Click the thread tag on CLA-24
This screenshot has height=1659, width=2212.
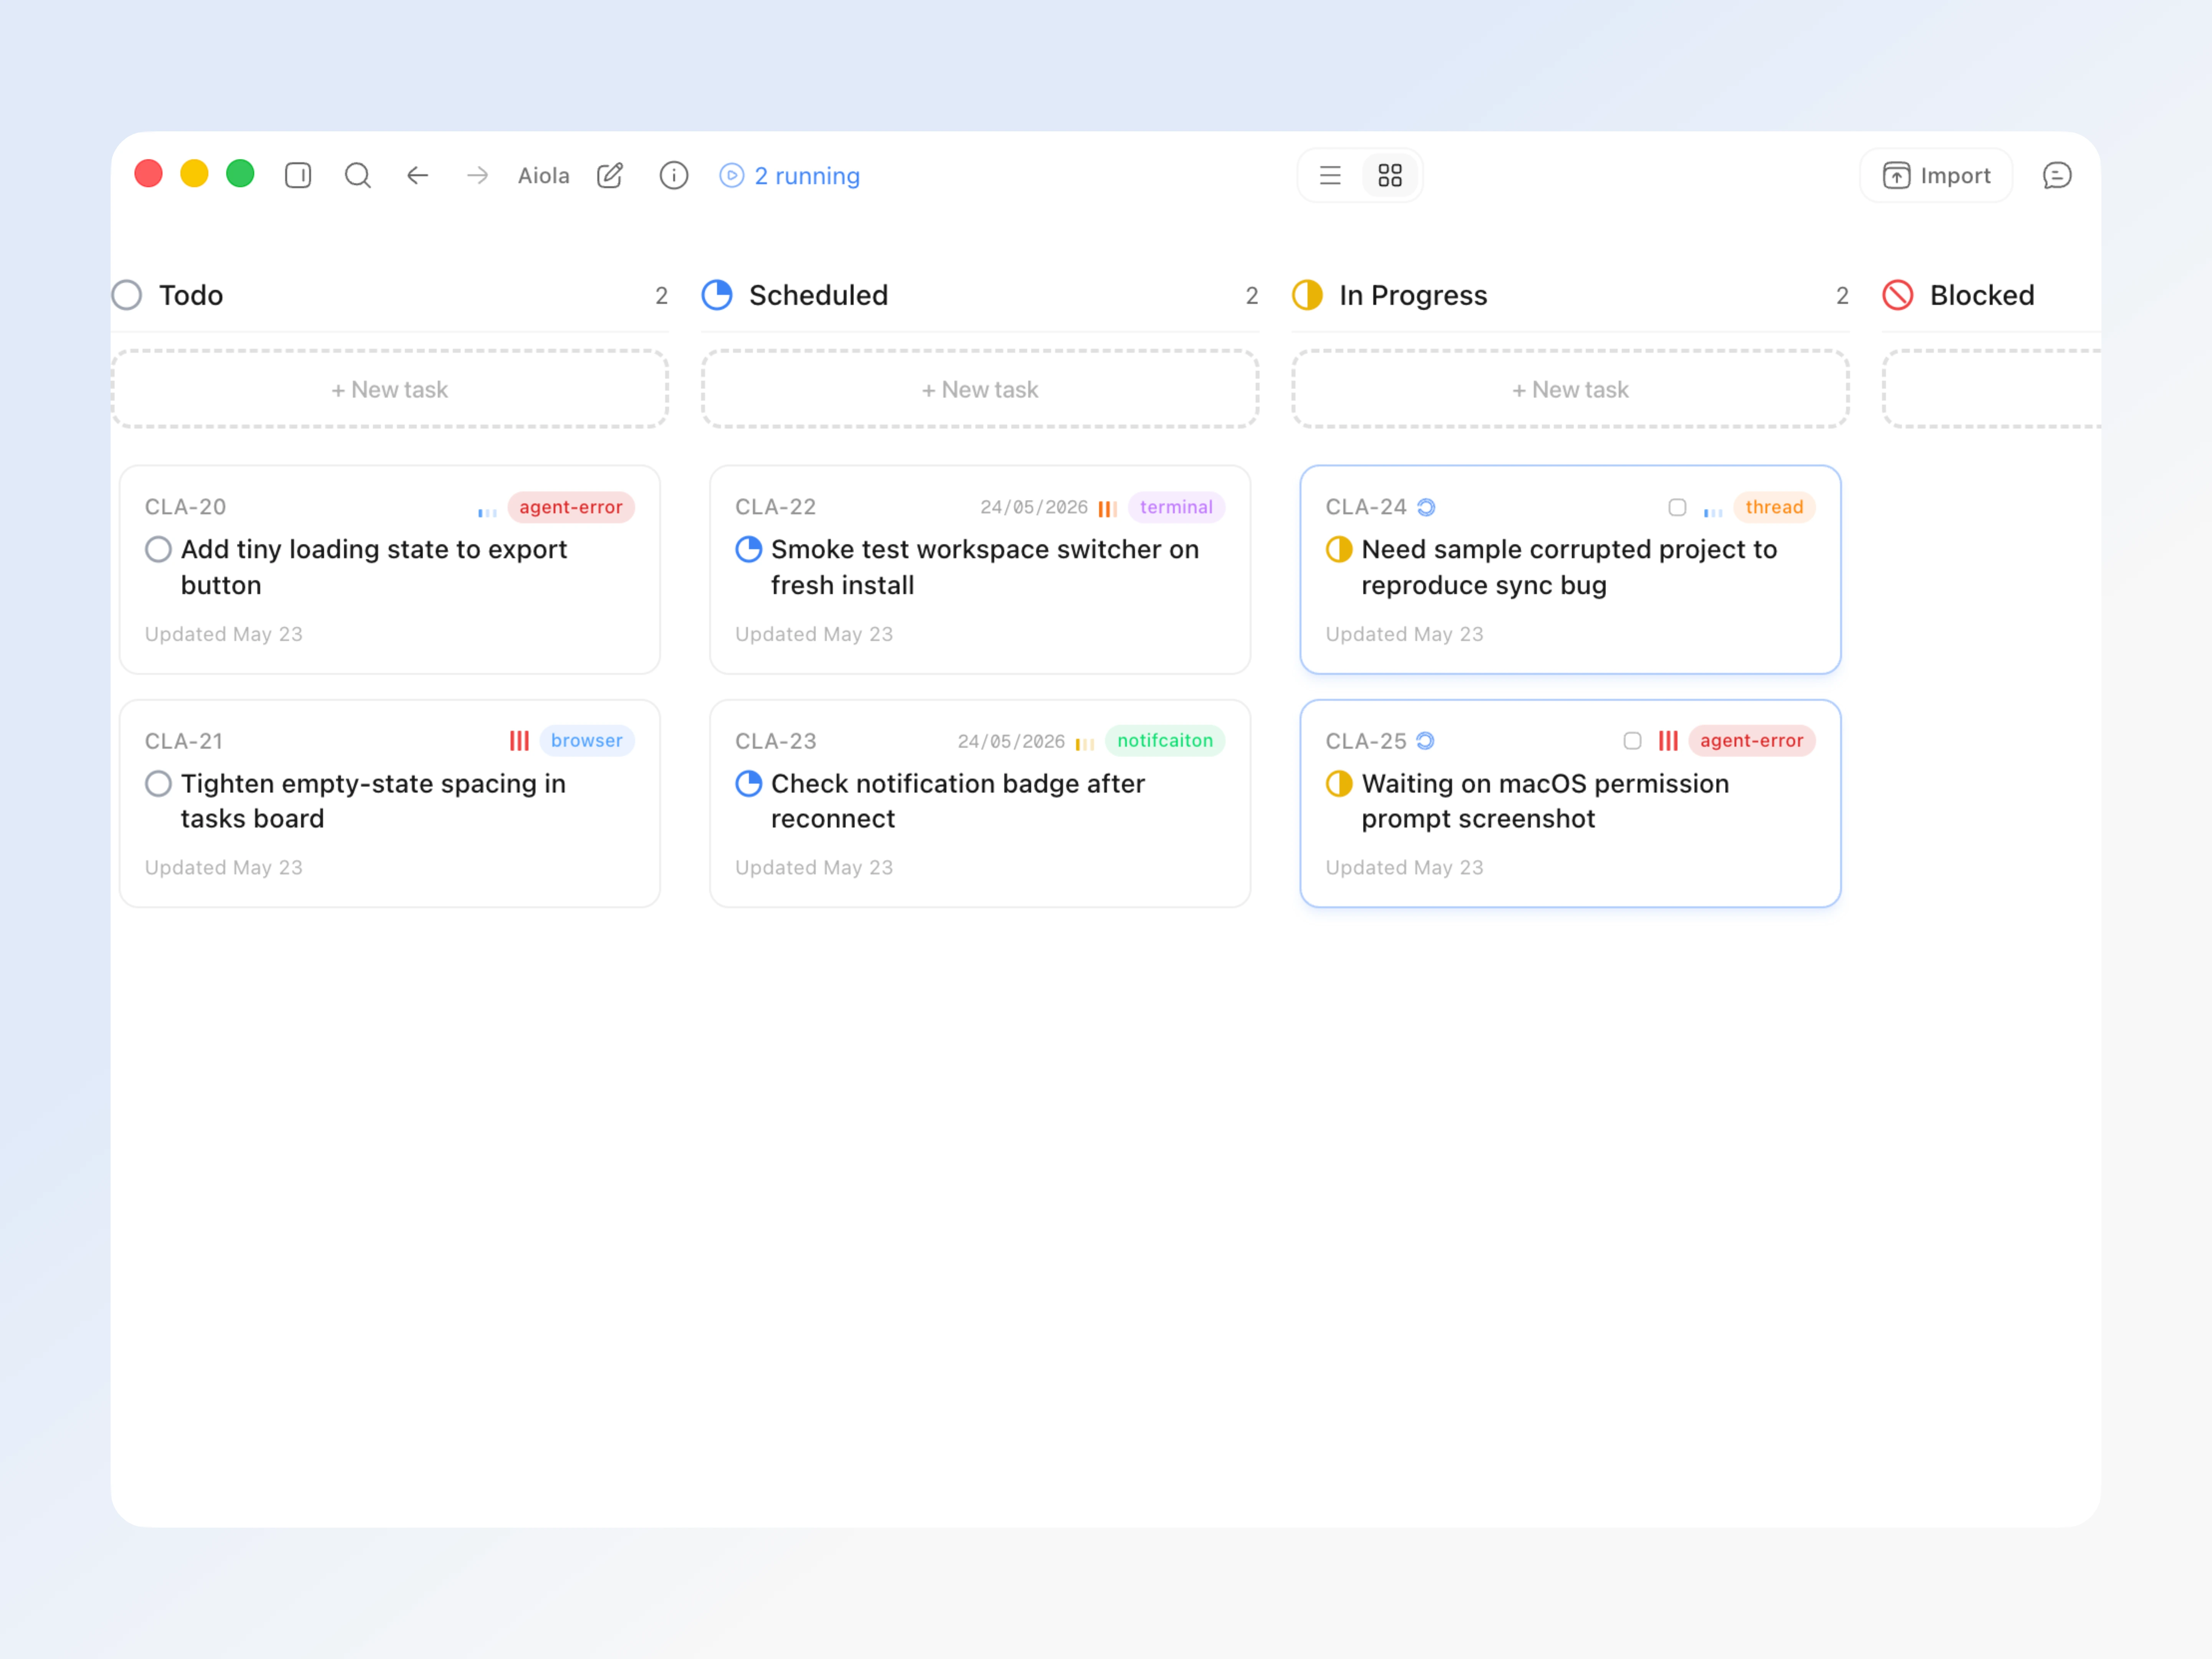pyautogui.click(x=1774, y=507)
